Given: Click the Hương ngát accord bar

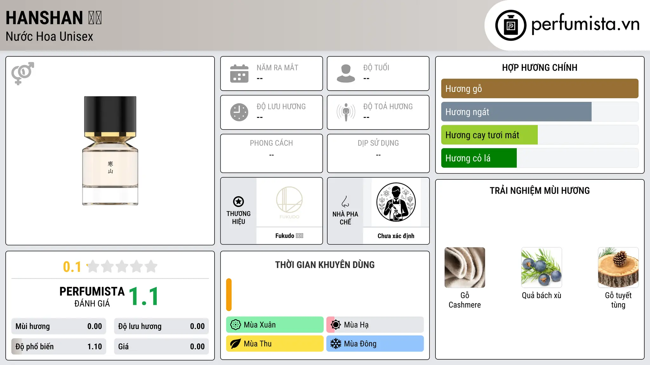Looking at the screenshot, I should 540,112.
